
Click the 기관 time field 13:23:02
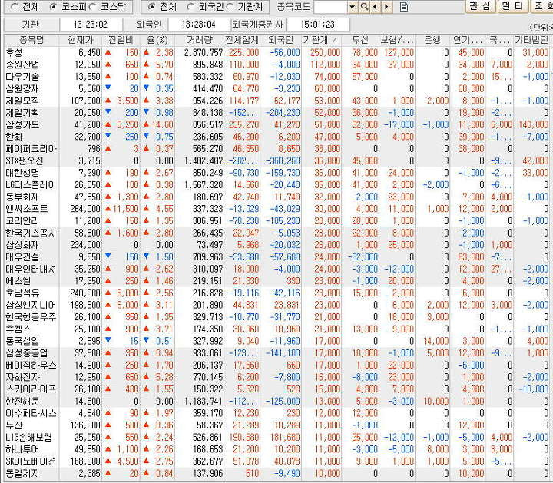tap(91, 25)
